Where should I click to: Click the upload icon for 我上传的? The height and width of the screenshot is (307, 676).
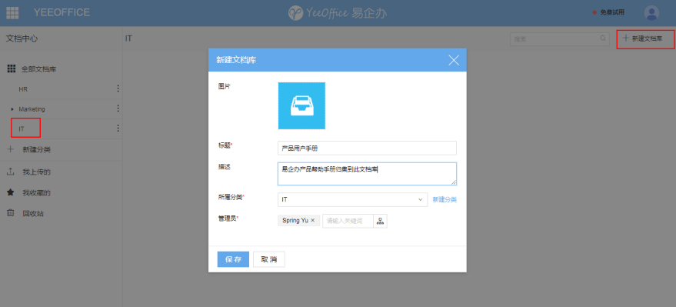coord(11,172)
